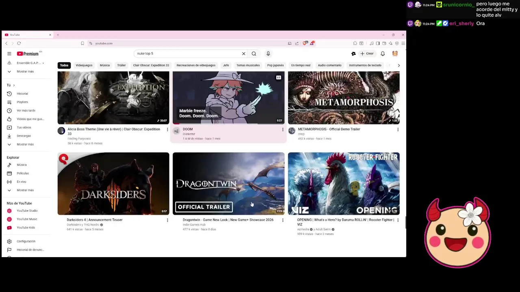Open eri_sherly username in Twitch chat

tap(461, 24)
